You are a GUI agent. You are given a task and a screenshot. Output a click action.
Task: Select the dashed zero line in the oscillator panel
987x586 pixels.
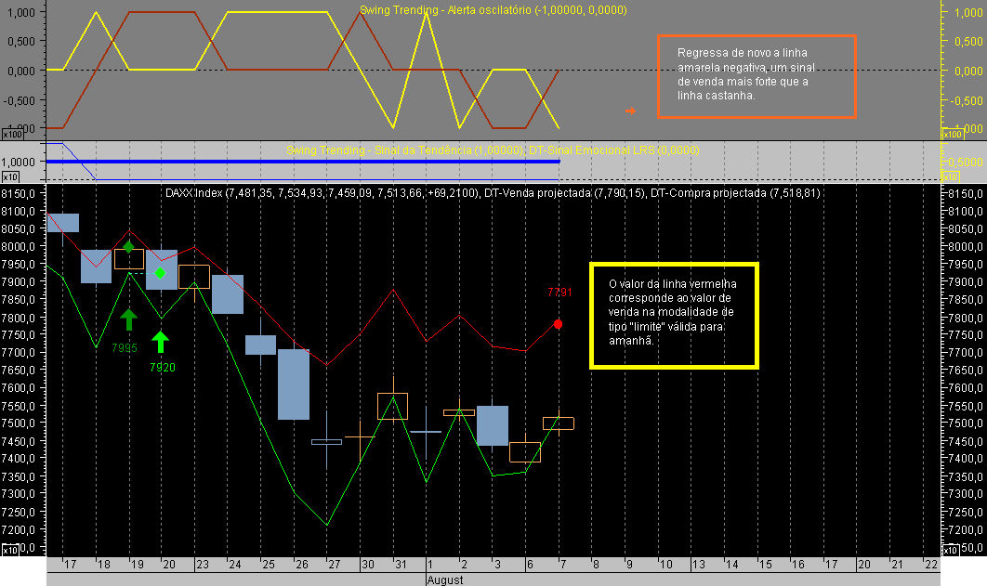point(372,69)
